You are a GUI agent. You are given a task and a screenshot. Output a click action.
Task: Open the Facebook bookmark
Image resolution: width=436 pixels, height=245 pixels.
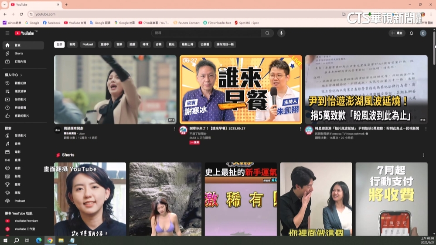pyautogui.click(x=51, y=23)
